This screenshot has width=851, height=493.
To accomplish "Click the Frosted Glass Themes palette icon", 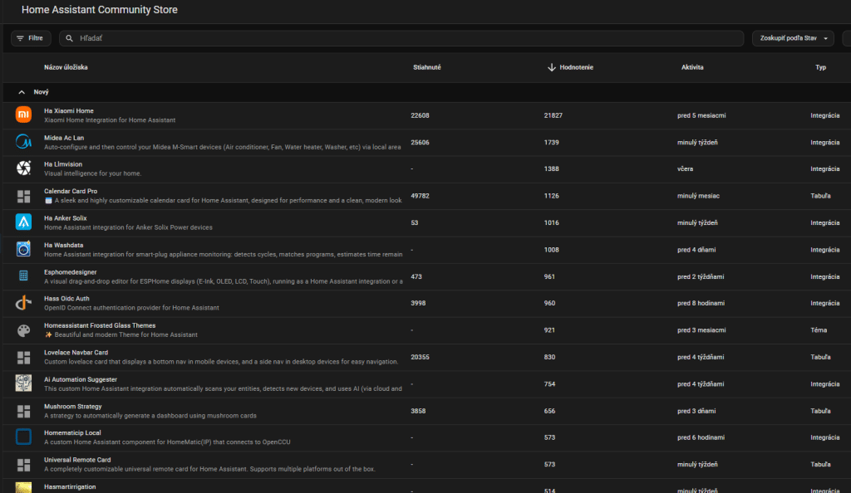I will click(23, 330).
